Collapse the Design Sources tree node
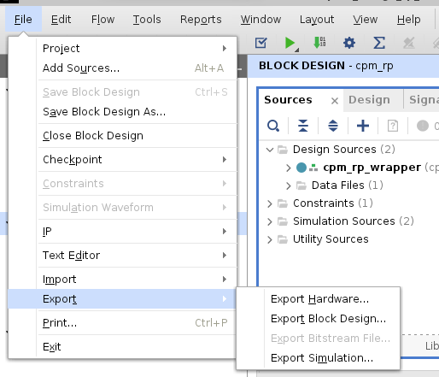Viewport: 439px width, 377px height. (x=270, y=150)
